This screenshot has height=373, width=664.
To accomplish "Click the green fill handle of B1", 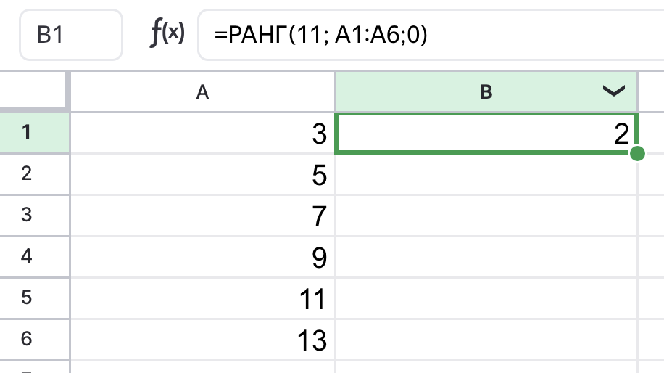I will tap(638, 153).
